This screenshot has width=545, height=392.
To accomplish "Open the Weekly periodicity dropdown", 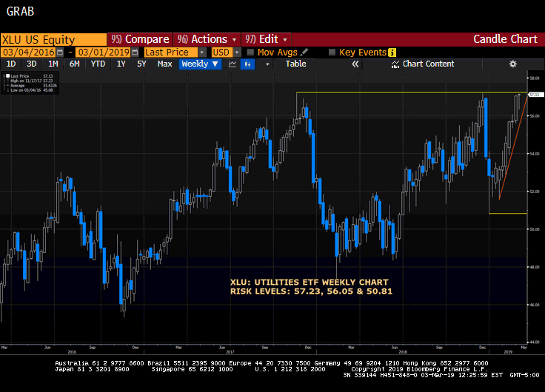I will tap(200, 64).
